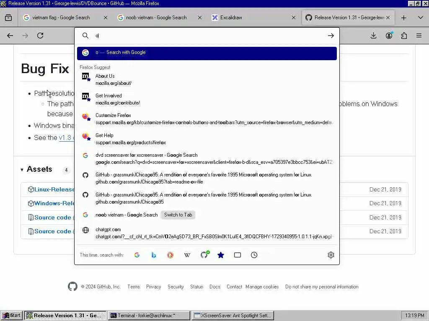Open the Downloads panel
The height and width of the screenshot is (321, 429).
pos(373,36)
